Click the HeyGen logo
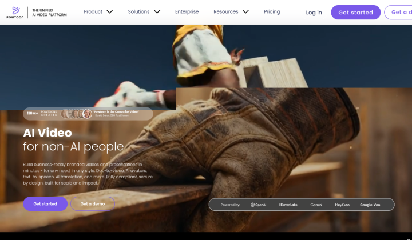Viewport: 412px width, 240px height. pos(342,205)
